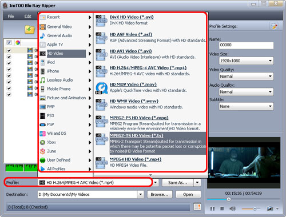Uncheck the seventh title's checkbox

pos(9,88)
